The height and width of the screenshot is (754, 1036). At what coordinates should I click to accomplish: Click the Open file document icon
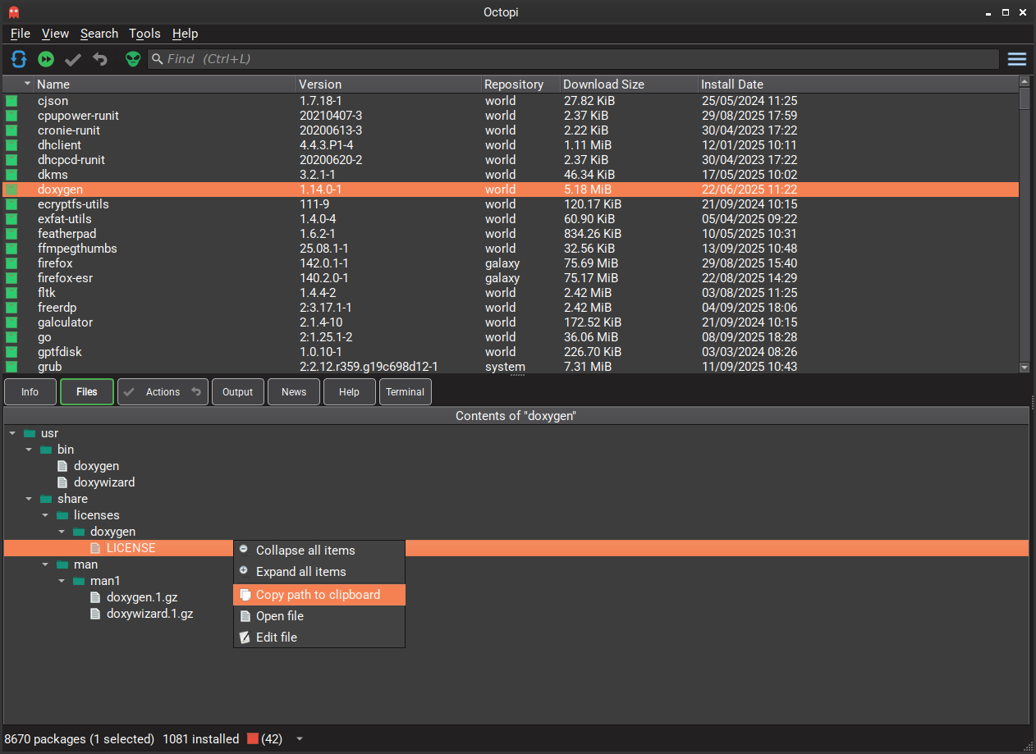click(244, 616)
